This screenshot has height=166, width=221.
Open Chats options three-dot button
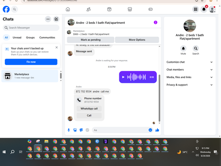(48, 19)
